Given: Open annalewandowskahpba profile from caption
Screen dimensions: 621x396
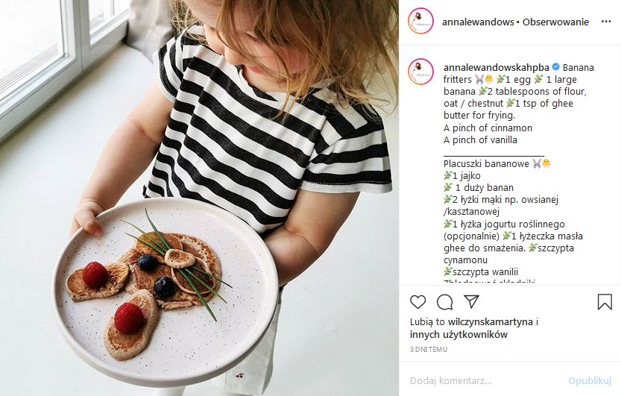Looking at the screenshot, I should pos(497,68).
